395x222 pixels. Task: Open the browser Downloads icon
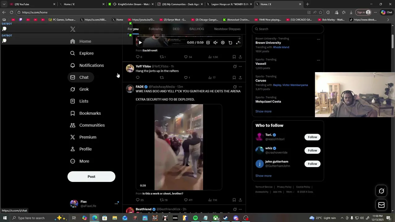coord(351,12)
